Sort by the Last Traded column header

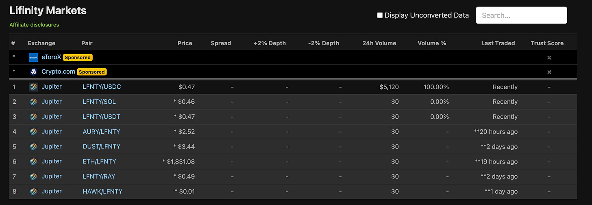point(498,43)
